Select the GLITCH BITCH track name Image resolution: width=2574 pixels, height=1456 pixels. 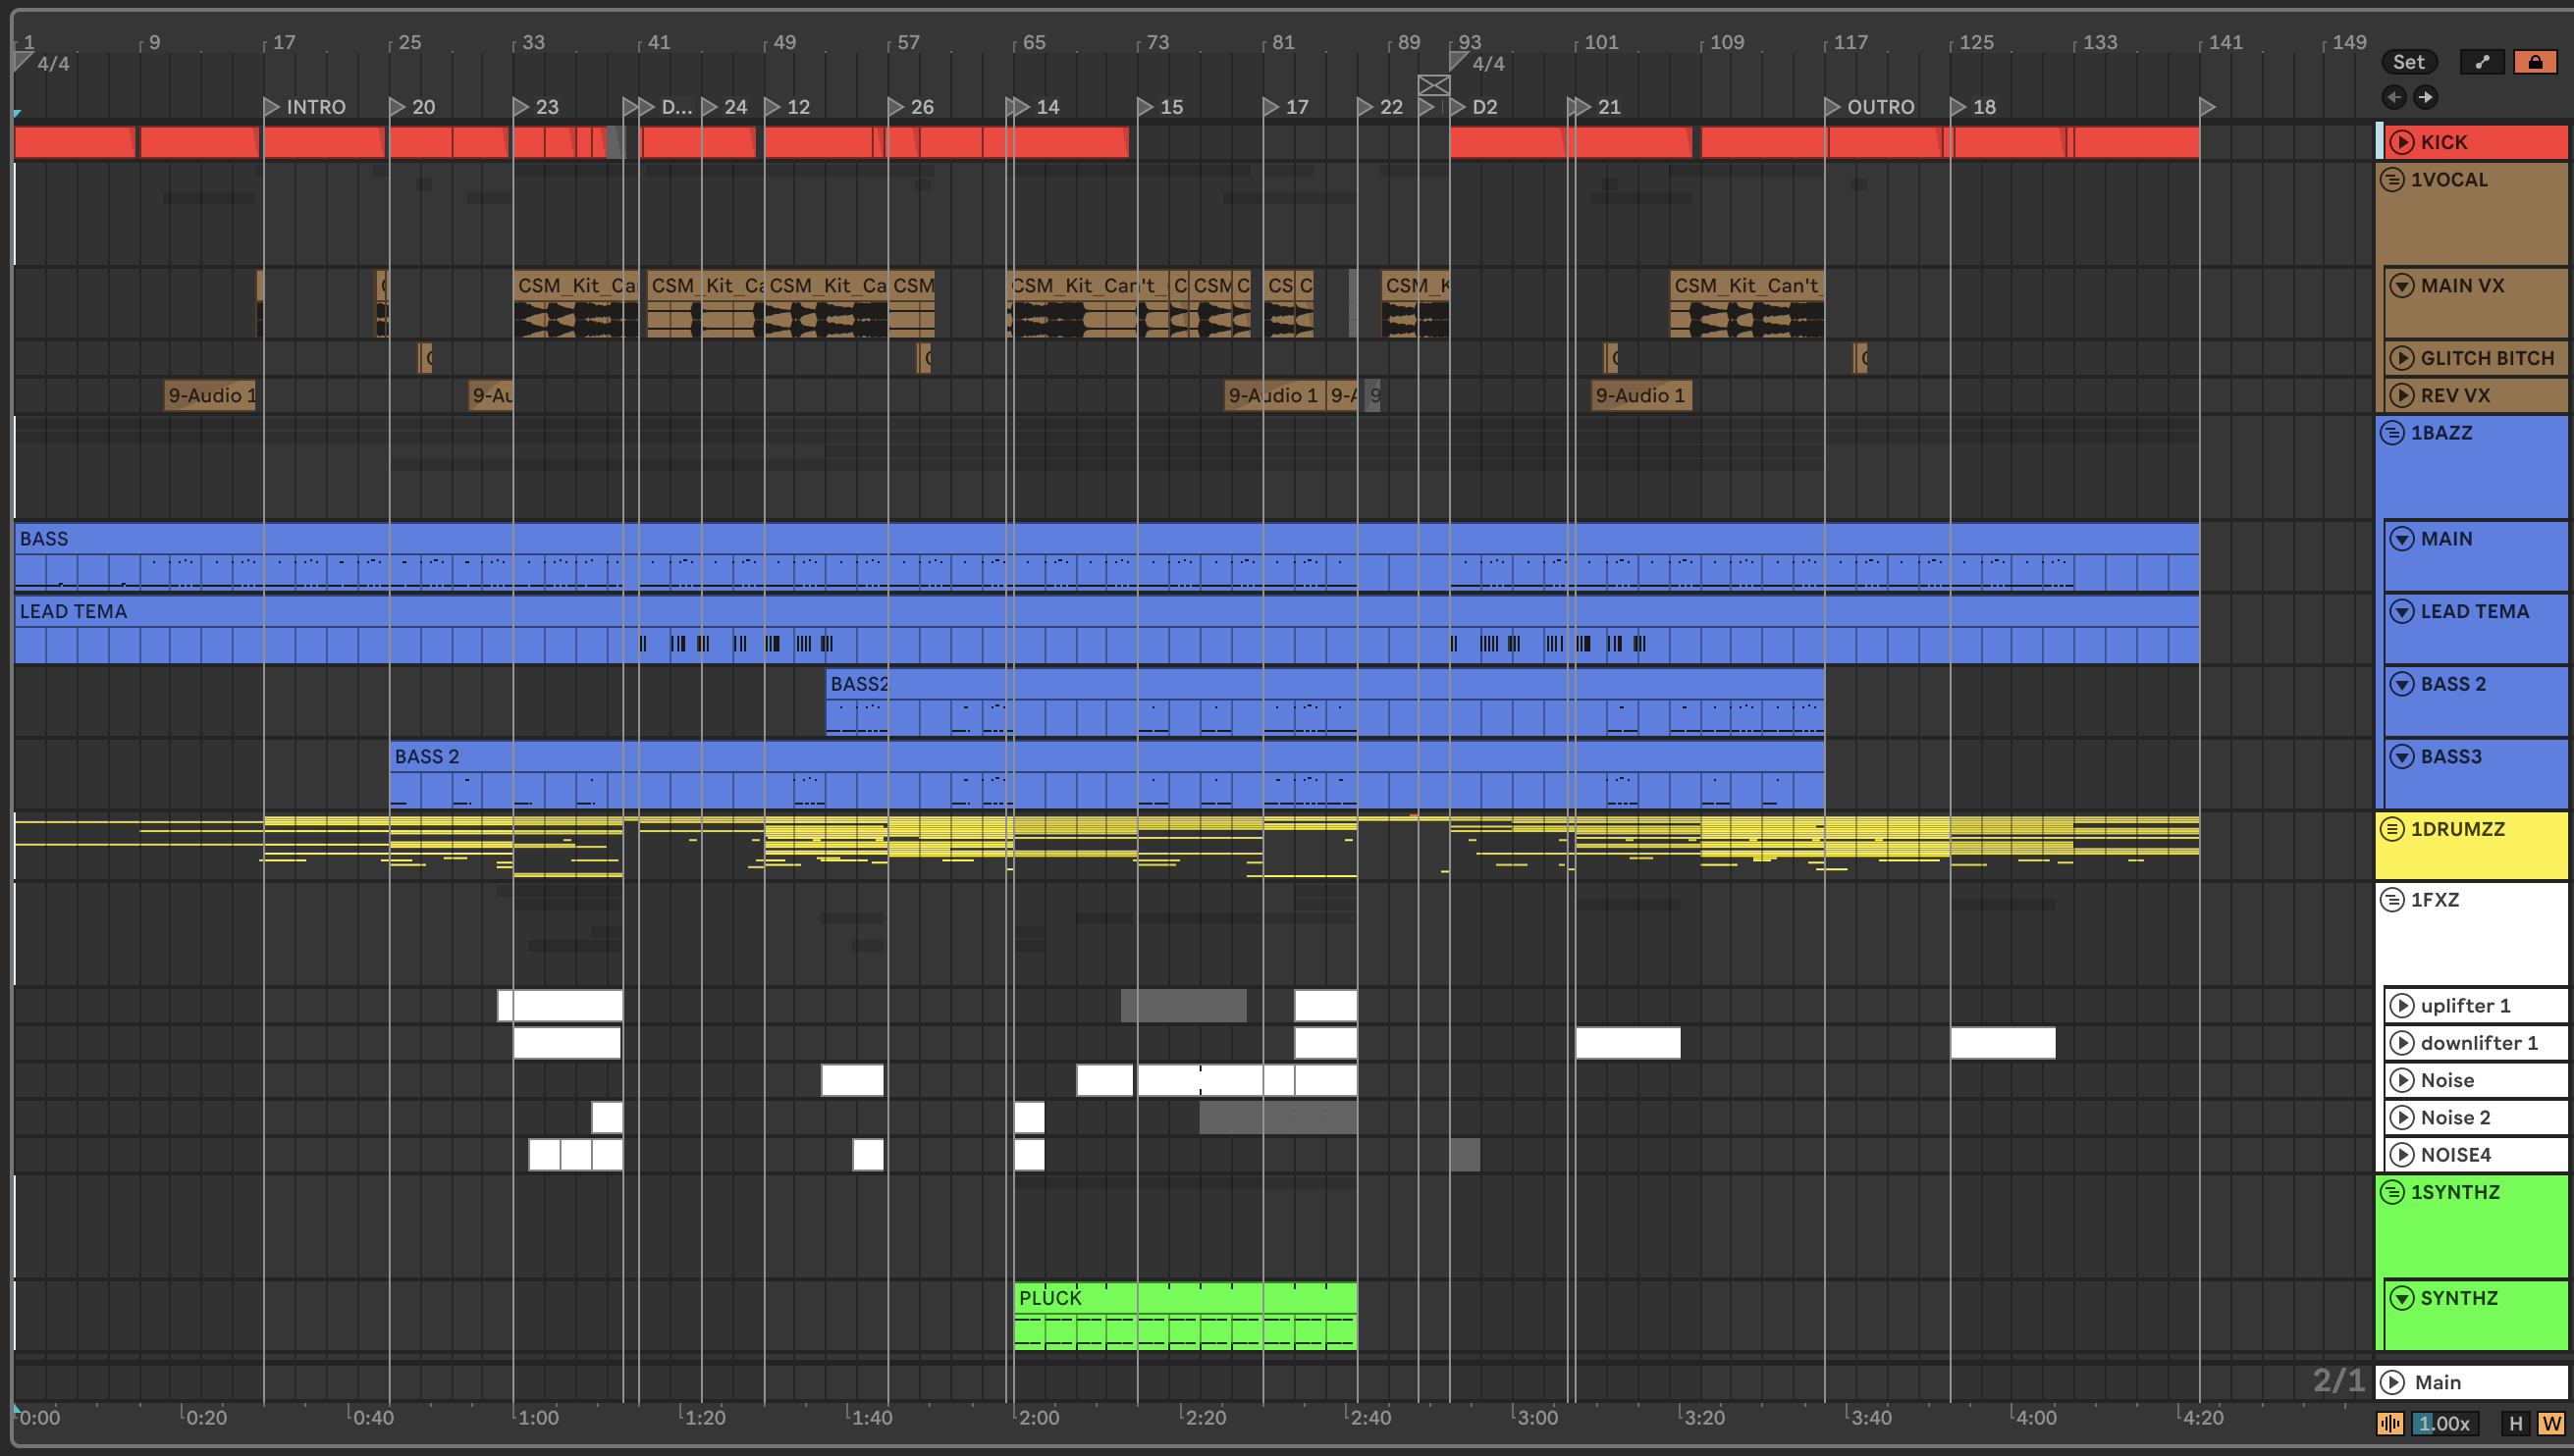point(2487,358)
